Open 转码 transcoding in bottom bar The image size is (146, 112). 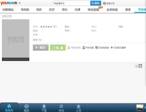pyautogui.click(x=61, y=108)
